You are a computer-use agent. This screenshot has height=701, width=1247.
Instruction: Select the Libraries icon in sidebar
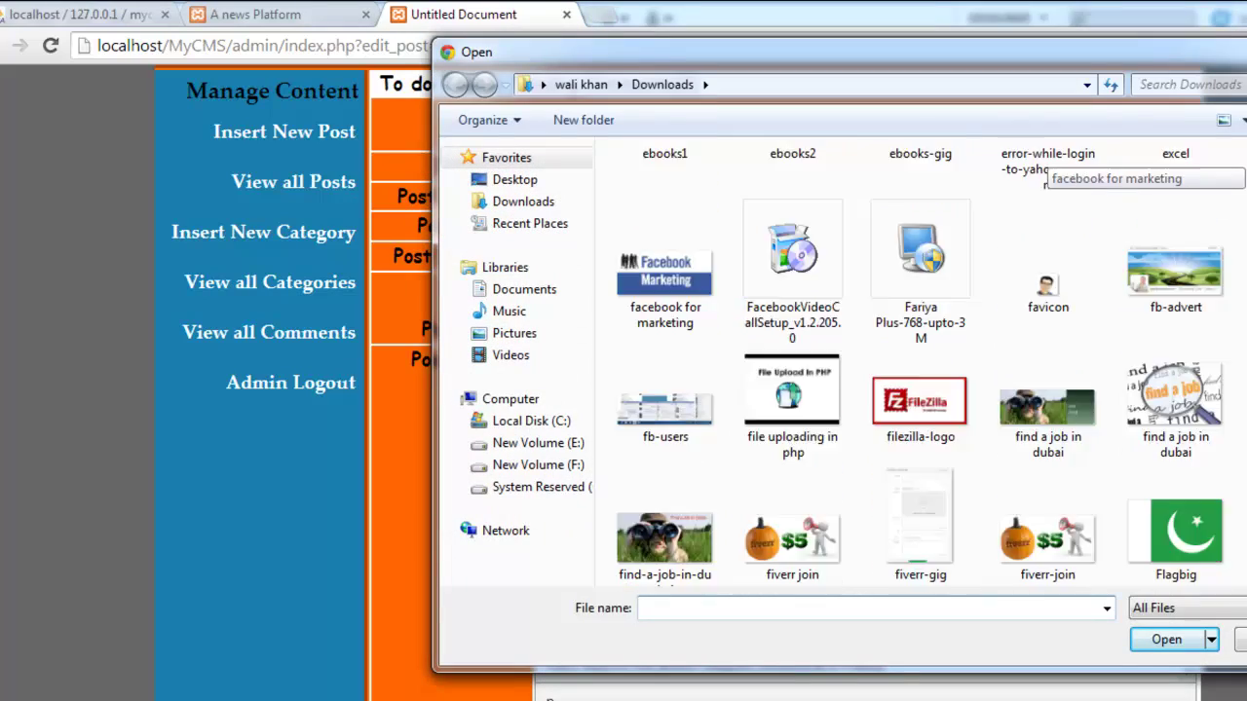coord(469,267)
